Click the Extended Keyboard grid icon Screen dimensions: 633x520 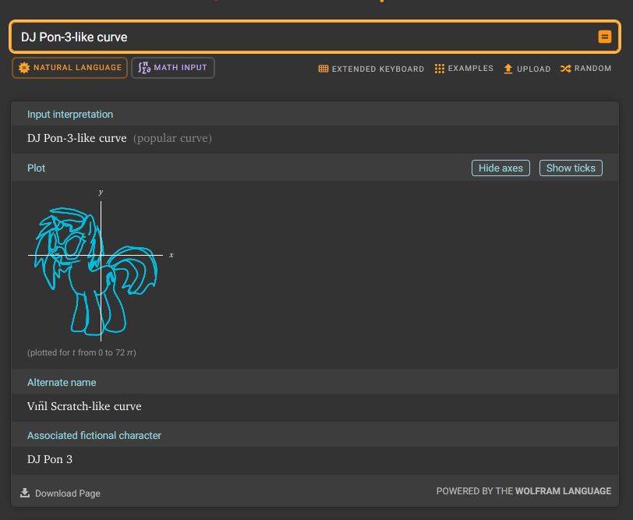point(324,69)
